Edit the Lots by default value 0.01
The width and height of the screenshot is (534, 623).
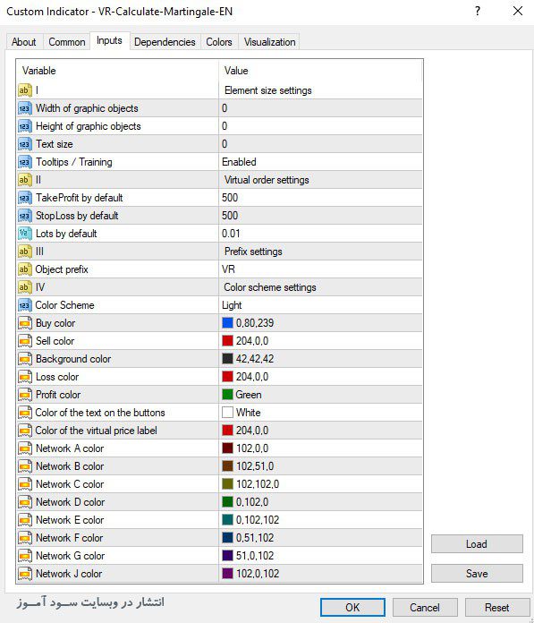pyautogui.click(x=320, y=234)
